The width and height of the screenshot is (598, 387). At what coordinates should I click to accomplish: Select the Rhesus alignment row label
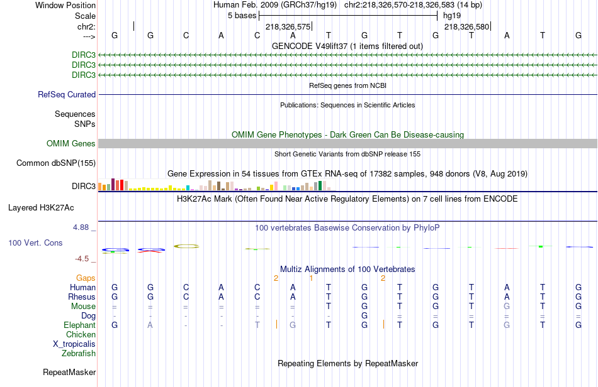pyautogui.click(x=82, y=297)
